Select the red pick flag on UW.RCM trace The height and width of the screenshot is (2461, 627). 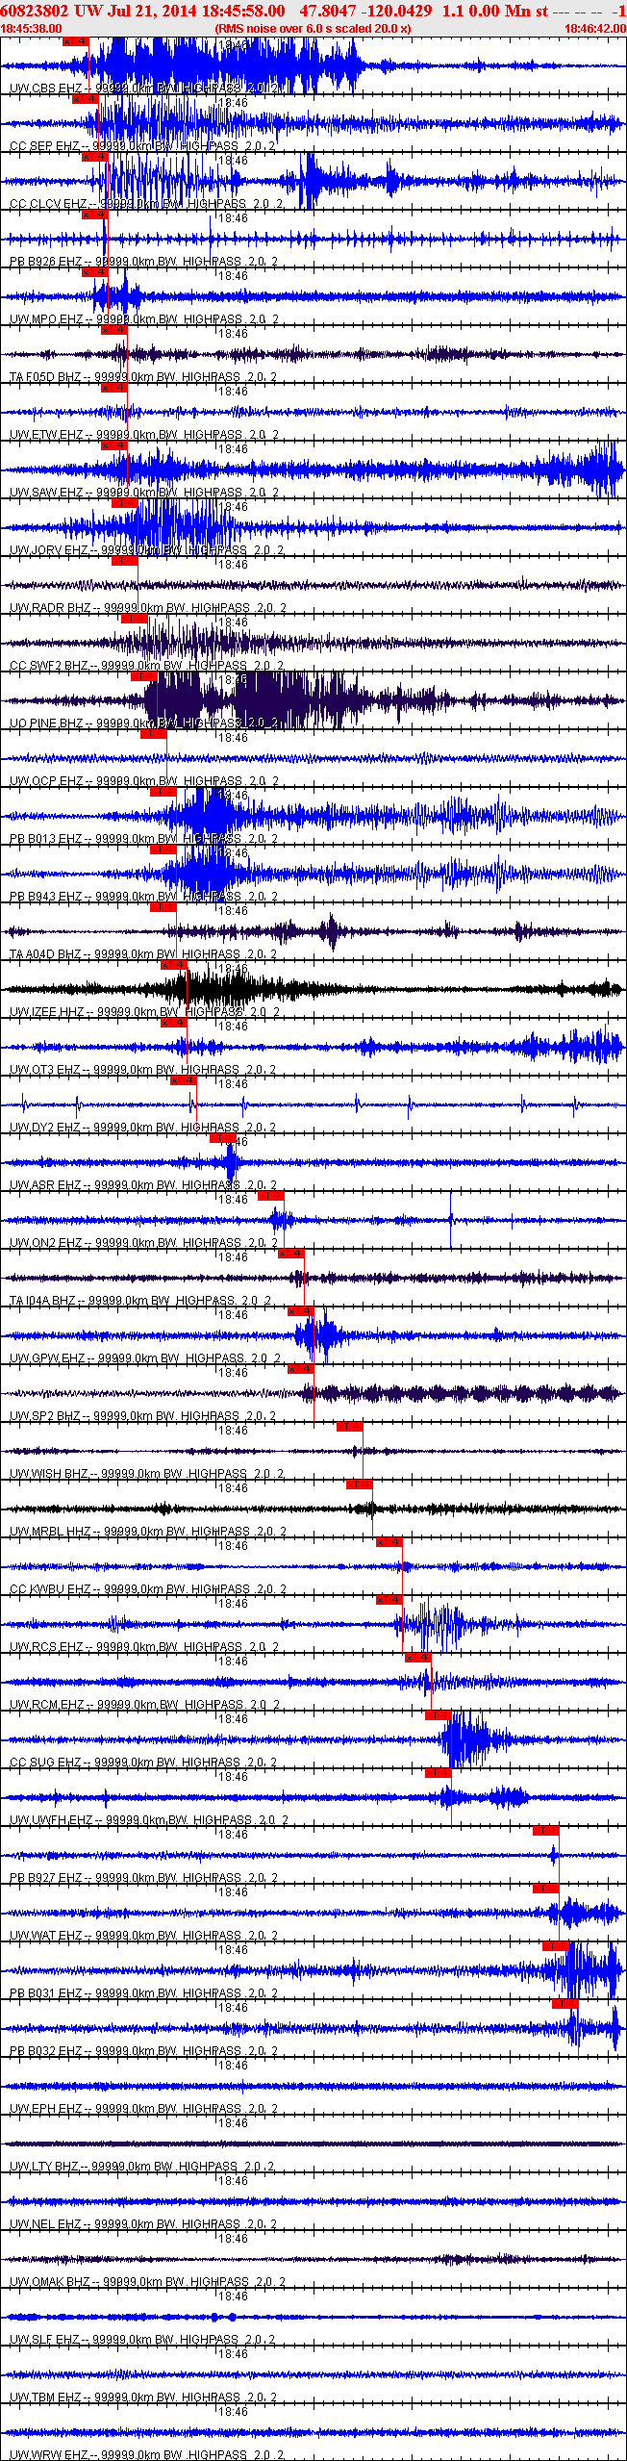(x=418, y=1658)
